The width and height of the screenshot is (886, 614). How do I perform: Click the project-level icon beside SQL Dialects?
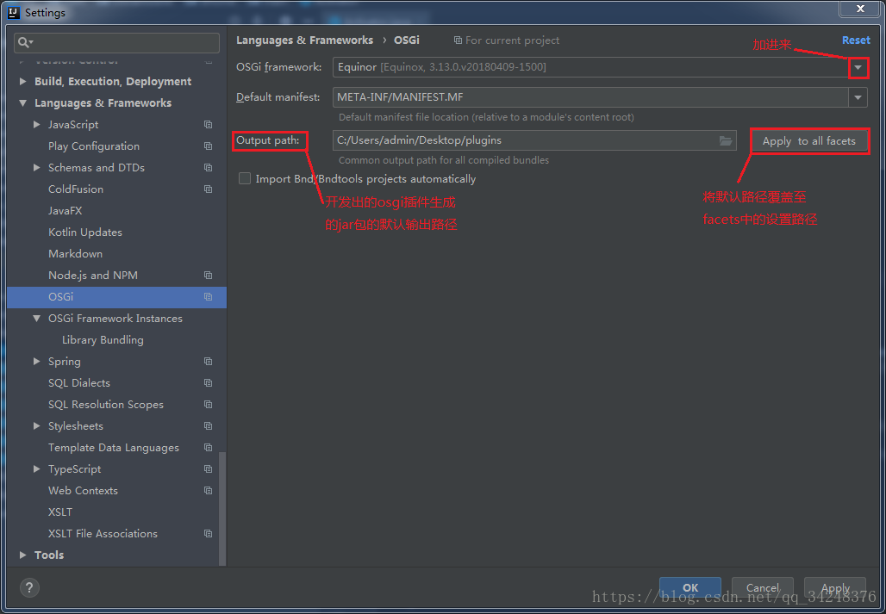[208, 382]
